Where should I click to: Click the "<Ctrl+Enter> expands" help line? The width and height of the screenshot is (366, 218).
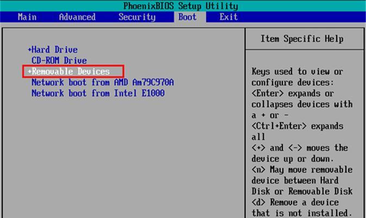297,126
